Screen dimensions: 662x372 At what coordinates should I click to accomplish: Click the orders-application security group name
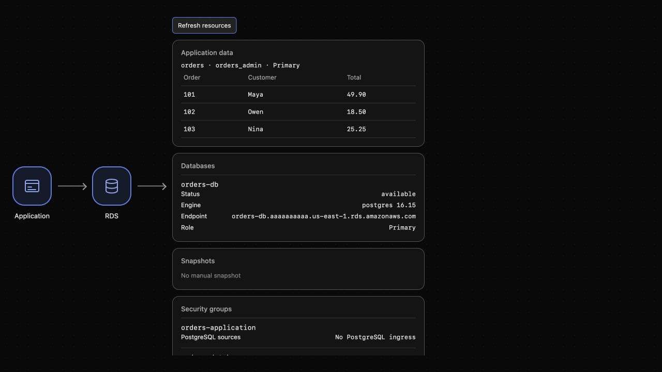click(218, 328)
